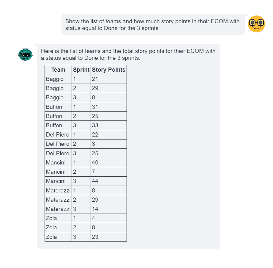273x268 pixels.
Task: Click the bot reply intro text
Action: pyautogui.click(x=128, y=54)
